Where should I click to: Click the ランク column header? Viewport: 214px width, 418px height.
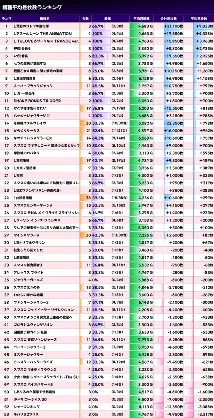click(6, 18)
